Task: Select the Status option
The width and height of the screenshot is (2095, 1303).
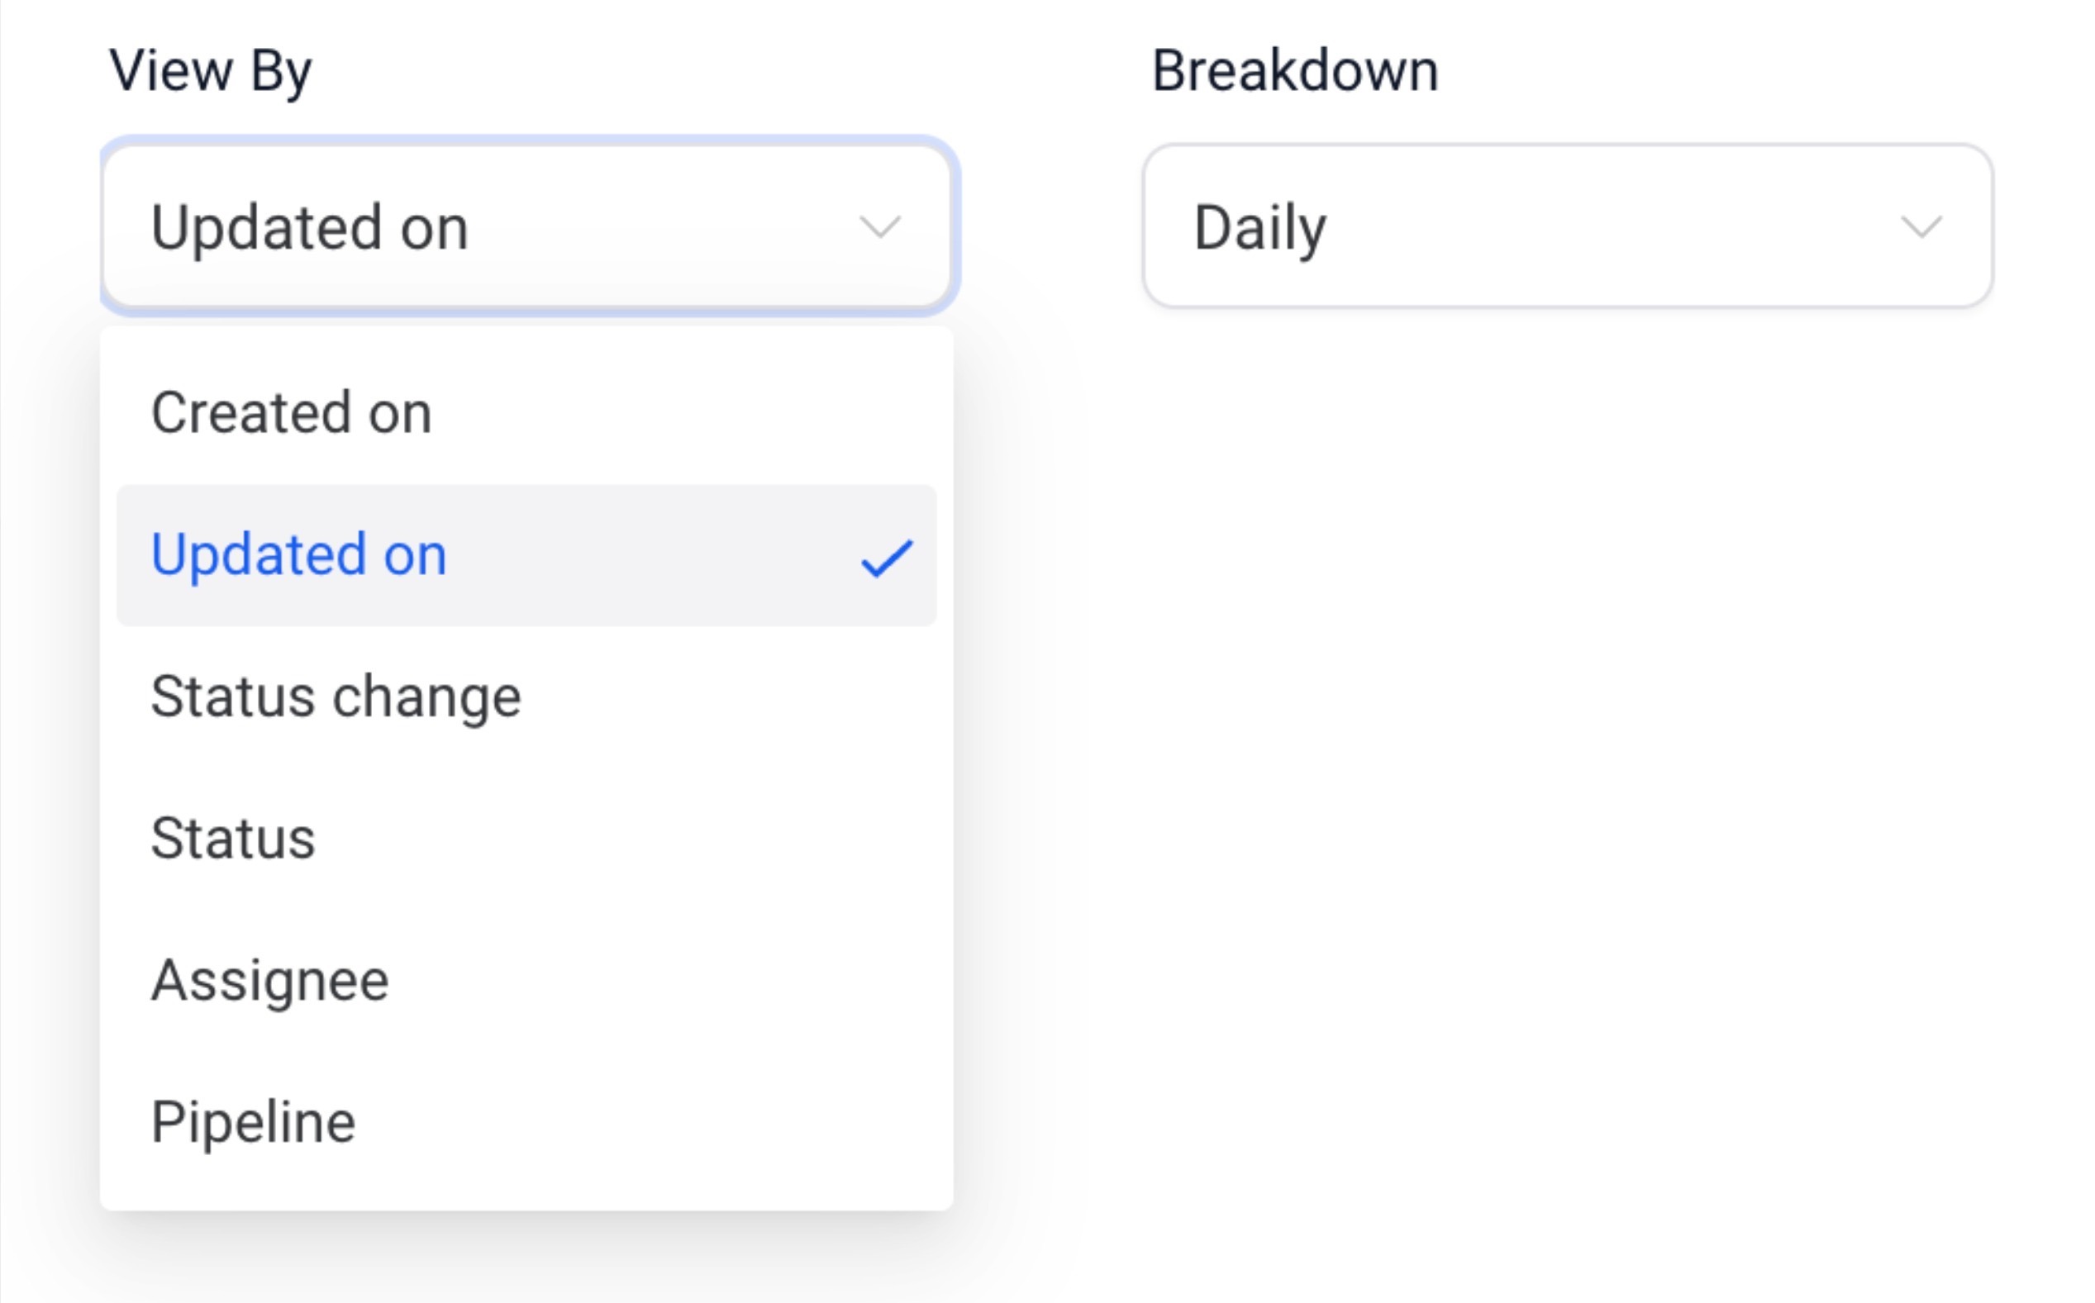Action: pyautogui.click(x=233, y=839)
